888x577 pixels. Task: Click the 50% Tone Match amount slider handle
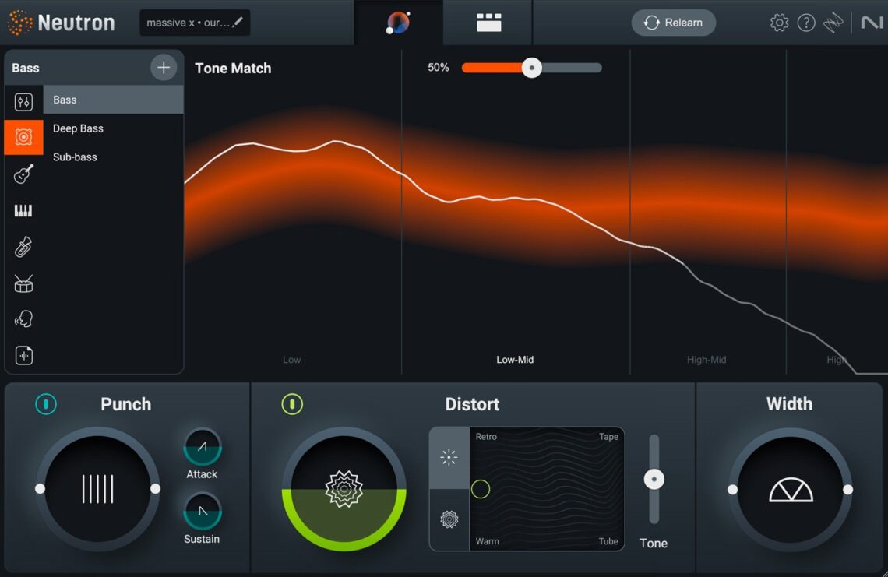pos(532,68)
